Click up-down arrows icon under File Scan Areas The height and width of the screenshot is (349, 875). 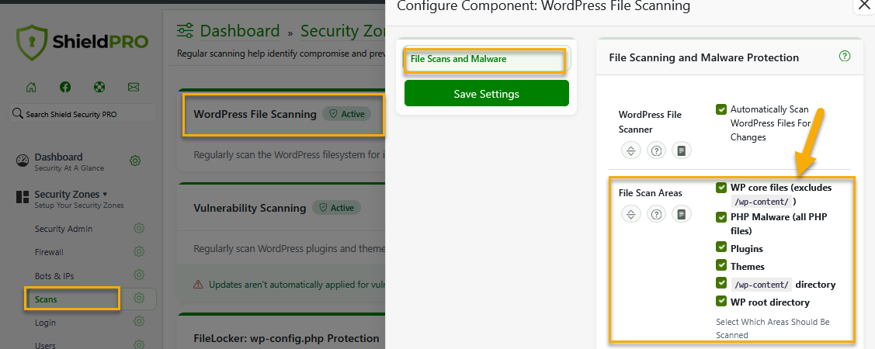click(x=630, y=214)
